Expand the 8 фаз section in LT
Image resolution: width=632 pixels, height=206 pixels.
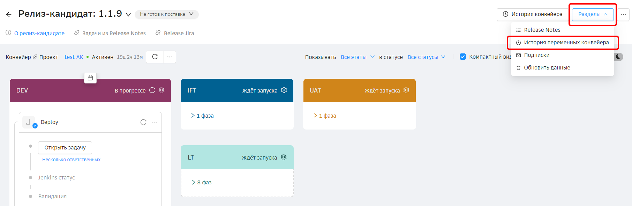[x=202, y=182]
